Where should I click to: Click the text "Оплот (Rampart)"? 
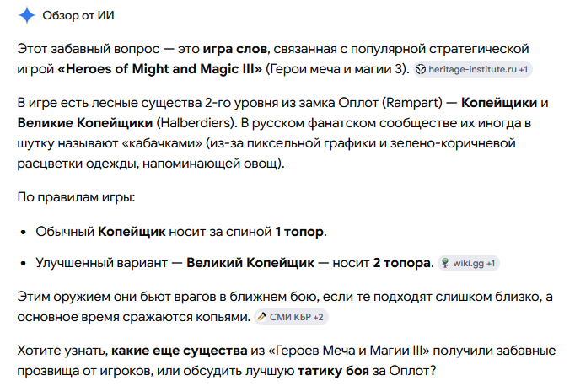click(x=390, y=103)
